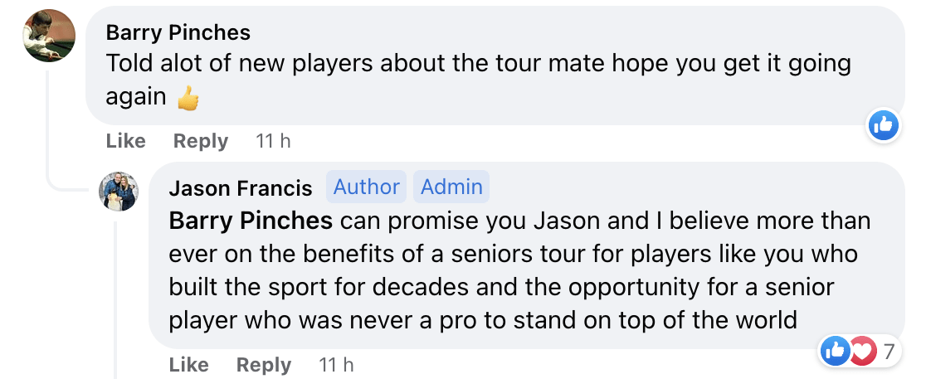Click the red heart reaction icon
This screenshot has width=926, height=379.
pyautogui.click(x=862, y=352)
